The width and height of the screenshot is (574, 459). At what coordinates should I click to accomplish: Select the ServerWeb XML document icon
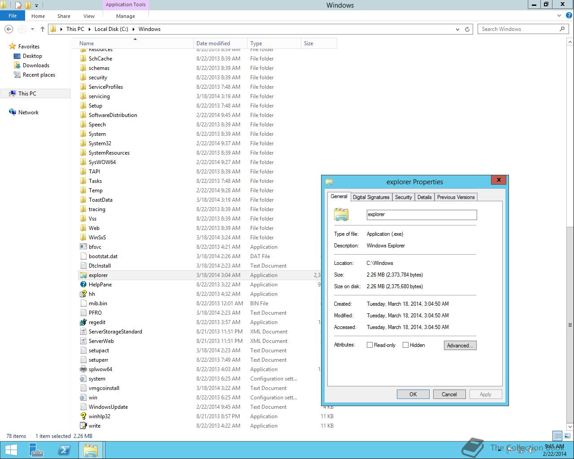83,341
